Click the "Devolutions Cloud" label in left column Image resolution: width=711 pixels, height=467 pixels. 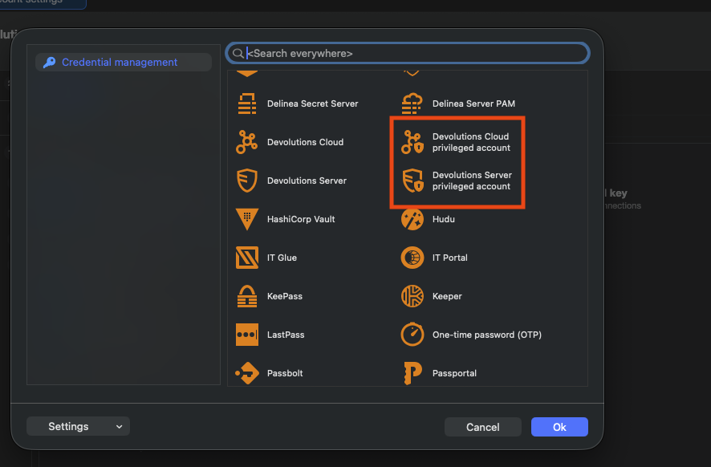305,142
